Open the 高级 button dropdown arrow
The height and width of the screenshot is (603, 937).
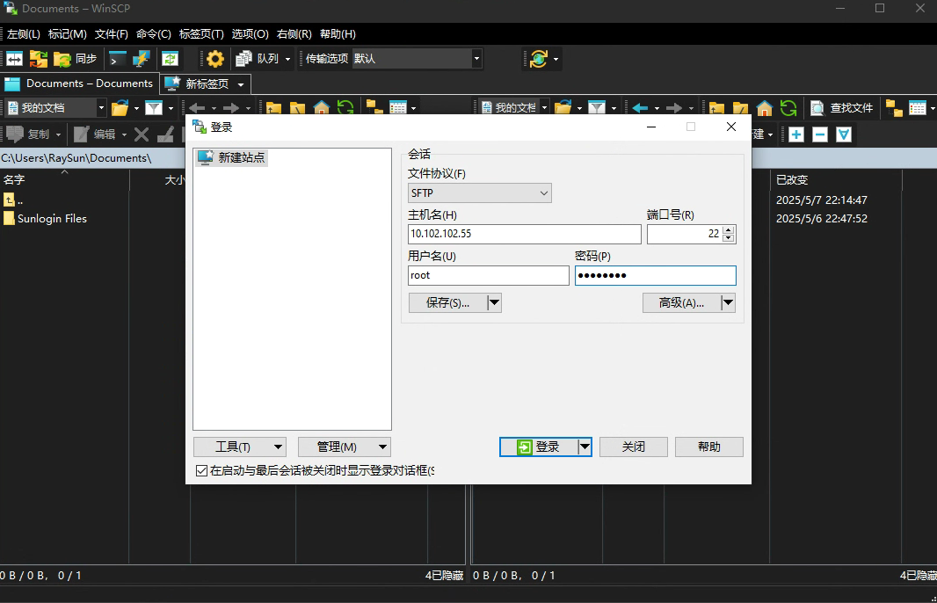[x=728, y=303]
